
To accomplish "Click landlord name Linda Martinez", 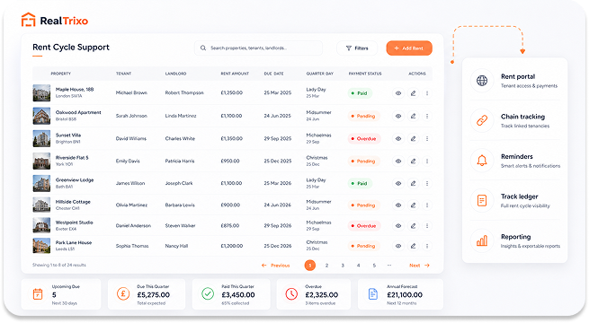I will pos(181,116).
